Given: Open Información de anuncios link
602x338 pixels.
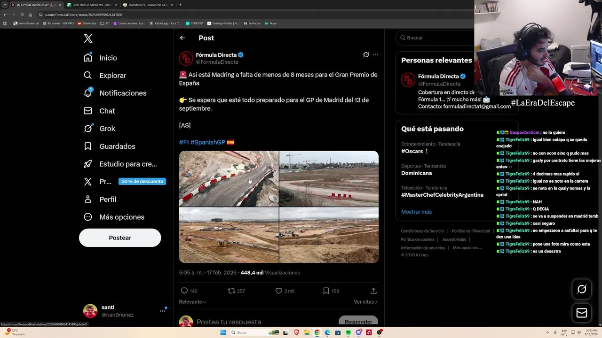Looking at the screenshot, I should click(x=423, y=248).
